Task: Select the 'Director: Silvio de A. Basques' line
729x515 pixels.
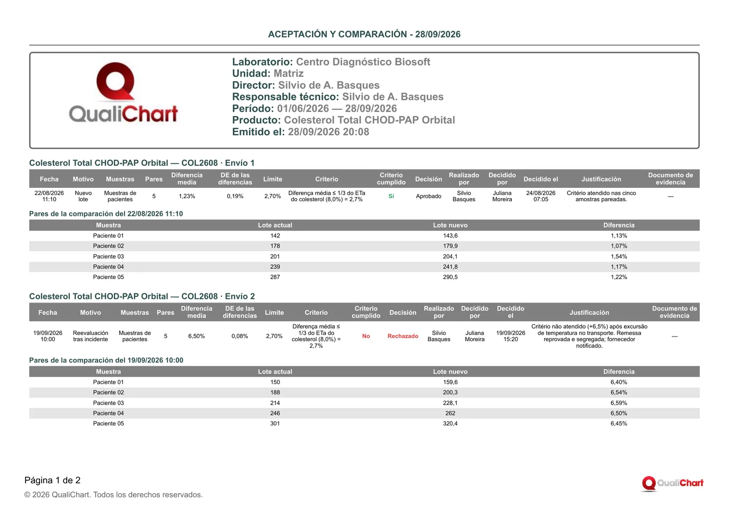Action: click(306, 85)
